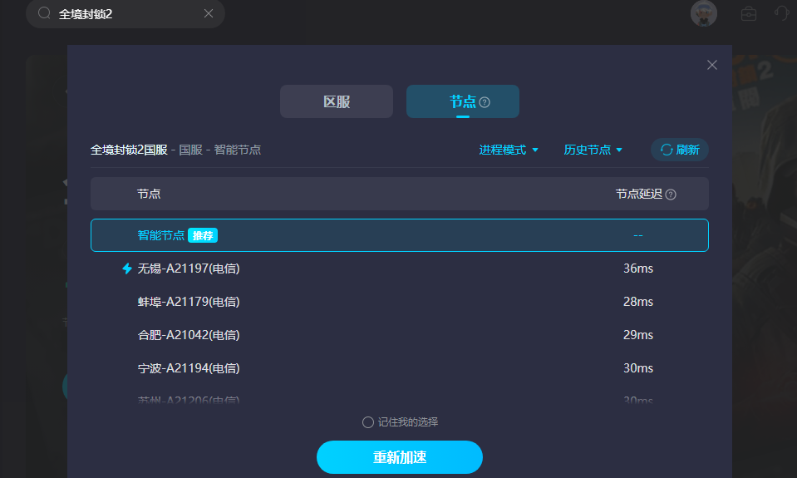Click the search magnifier icon
Image resolution: width=797 pixels, height=478 pixels.
(x=44, y=13)
